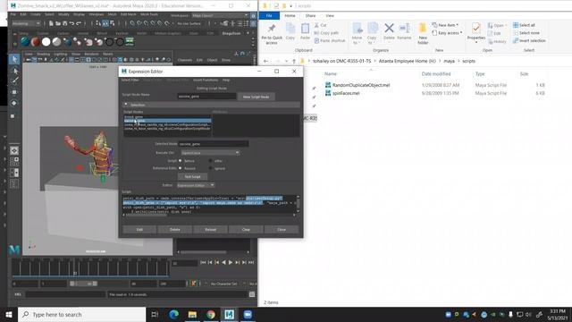Click the Test Script button
The image size is (572, 322).
click(x=192, y=177)
